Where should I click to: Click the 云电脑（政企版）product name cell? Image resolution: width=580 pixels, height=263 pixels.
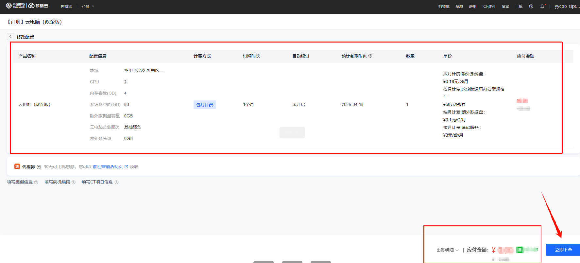[35, 105]
